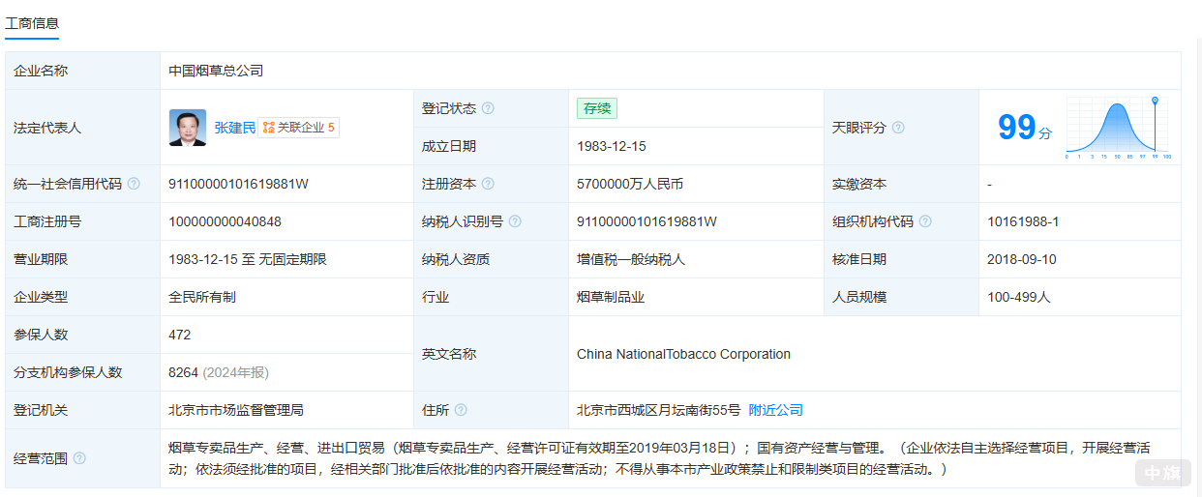Click the 核准日期 label cell
The width and height of the screenshot is (1202, 497).
(x=902, y=259)
